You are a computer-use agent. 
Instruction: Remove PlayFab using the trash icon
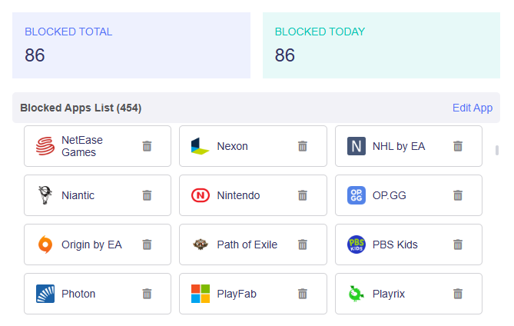(303, 294)
